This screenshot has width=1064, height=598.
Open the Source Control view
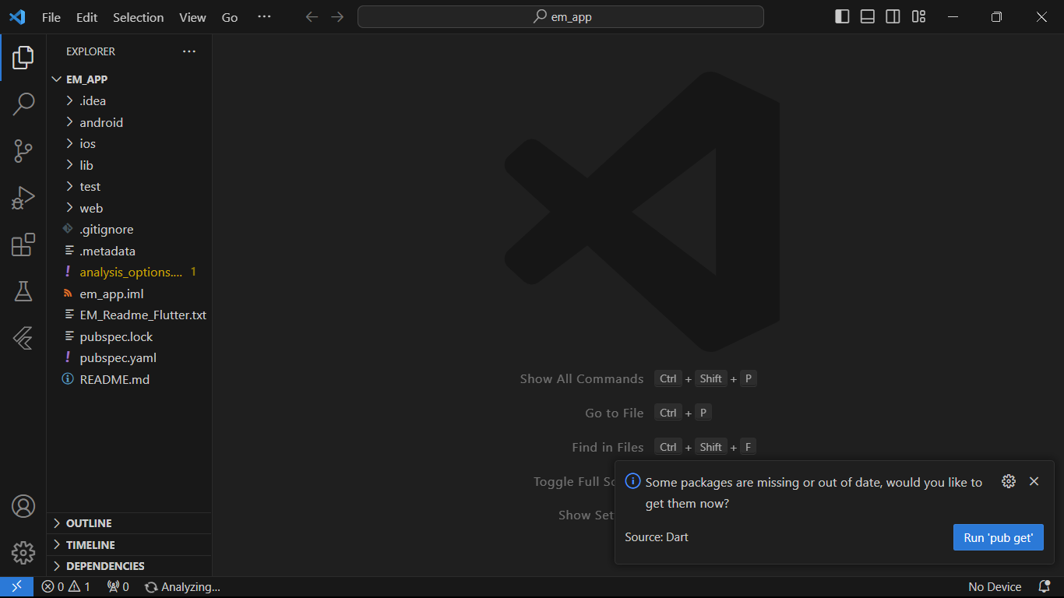click(23, 151)
